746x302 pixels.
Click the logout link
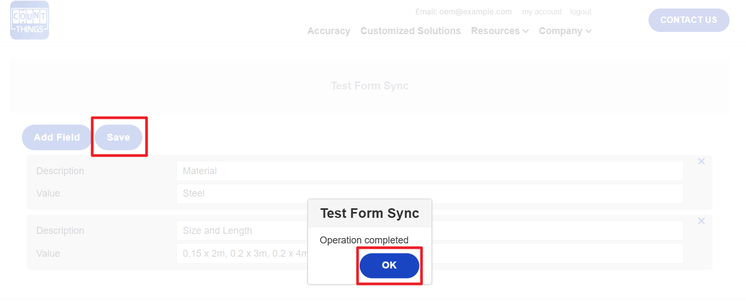(x=580, y=12)
